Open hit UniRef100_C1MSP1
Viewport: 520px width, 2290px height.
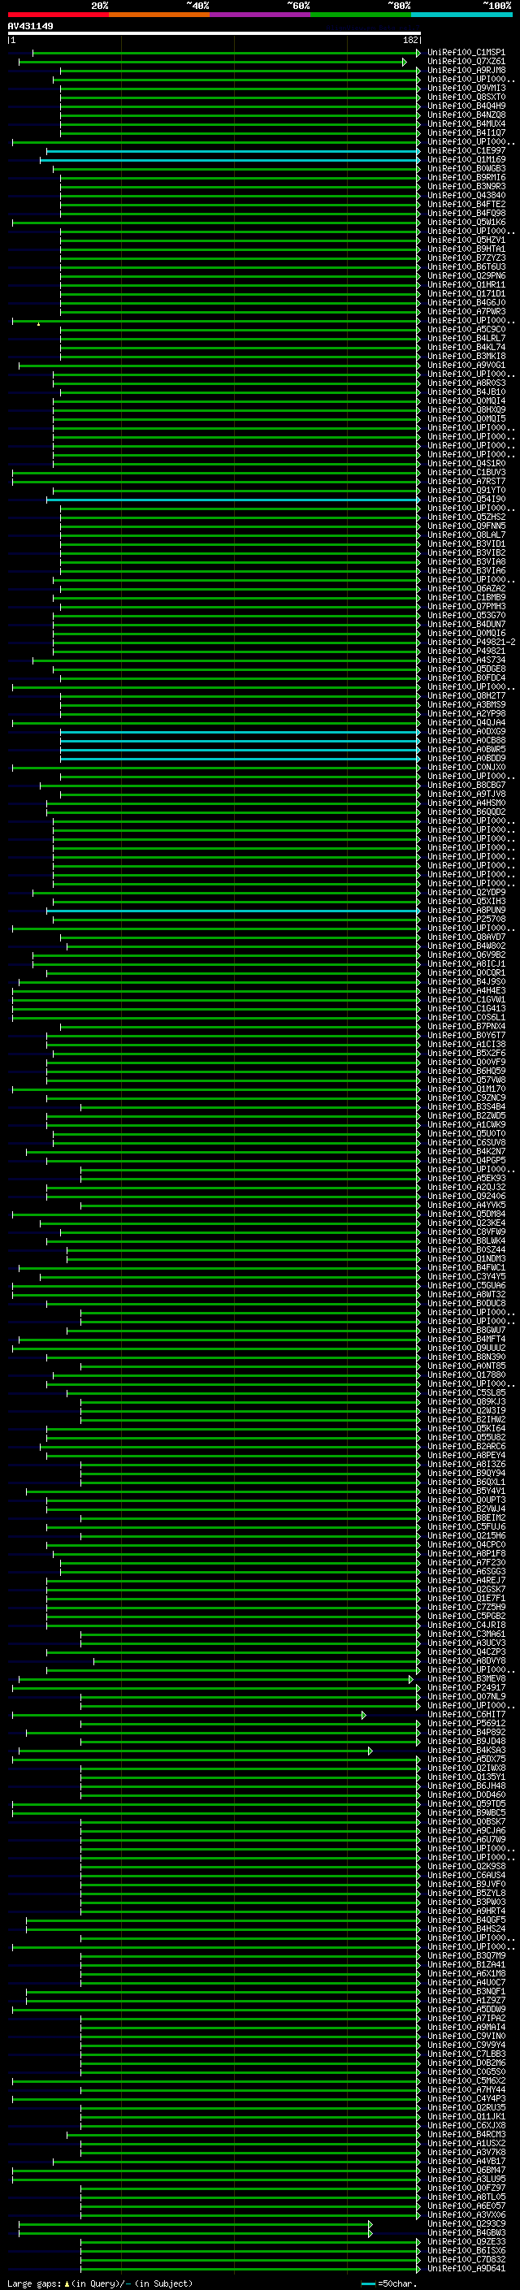pyautogui.click(x=466, y=53)
